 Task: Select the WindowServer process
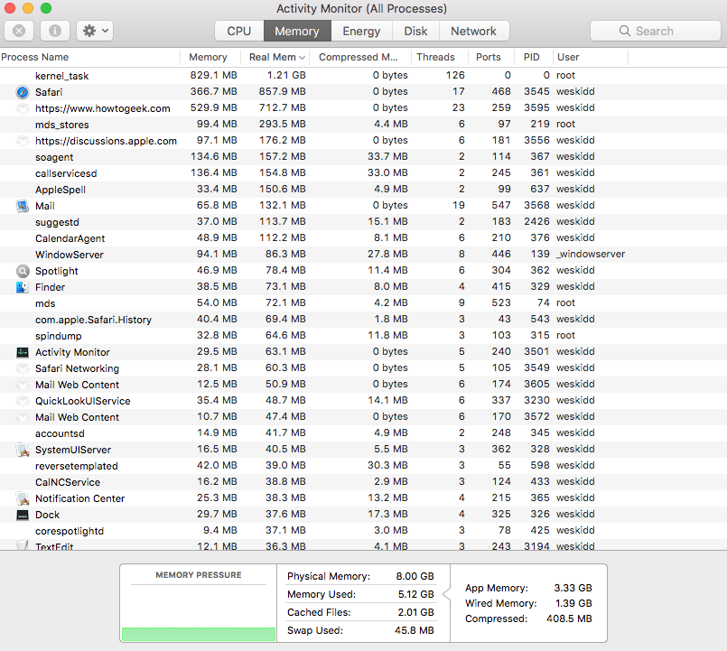coord(363,254)
